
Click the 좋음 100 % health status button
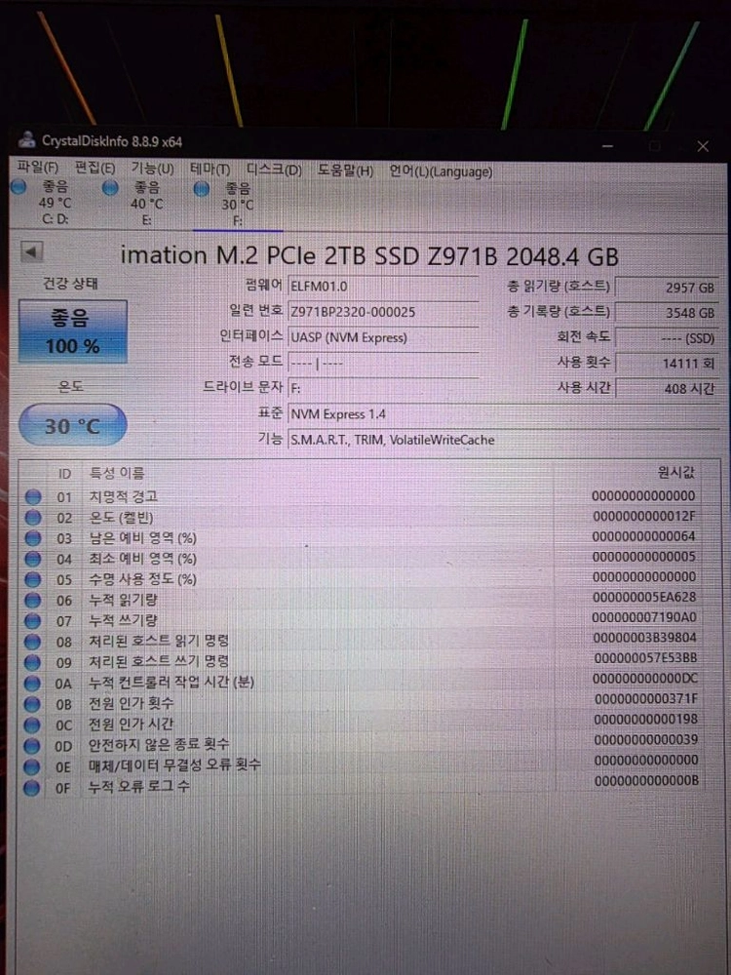(x=73, y=331)
